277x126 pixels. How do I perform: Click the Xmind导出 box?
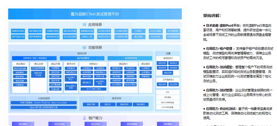click(130, 85)
